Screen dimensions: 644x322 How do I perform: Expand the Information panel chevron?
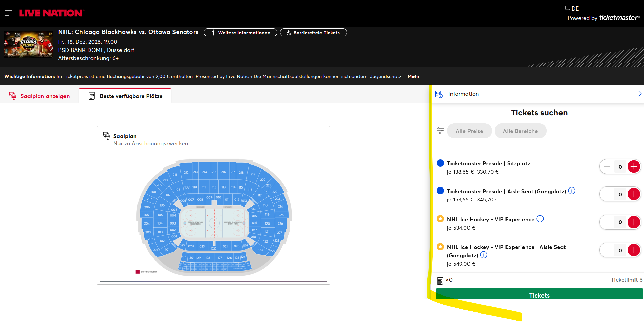tap(639, 94)
